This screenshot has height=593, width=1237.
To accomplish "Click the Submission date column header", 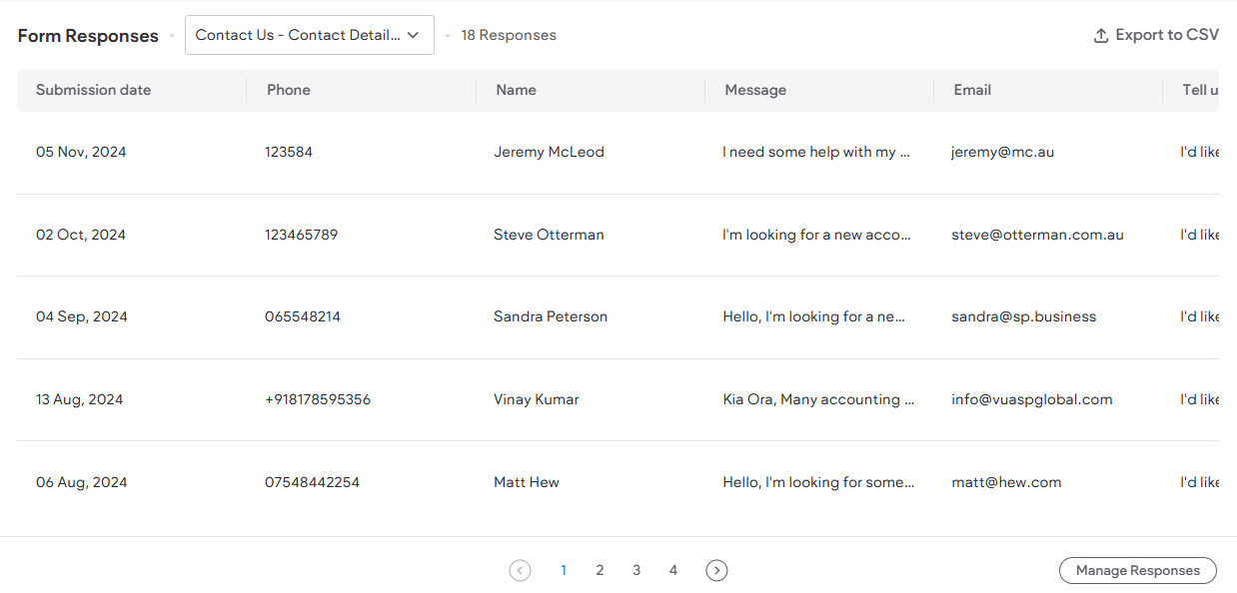I will click(94, 90).
